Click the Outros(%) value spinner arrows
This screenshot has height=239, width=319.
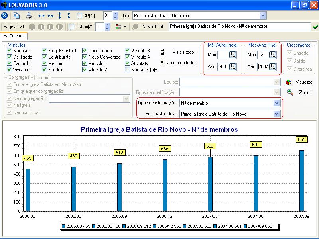pyautogui.click(x=108, y=27)
